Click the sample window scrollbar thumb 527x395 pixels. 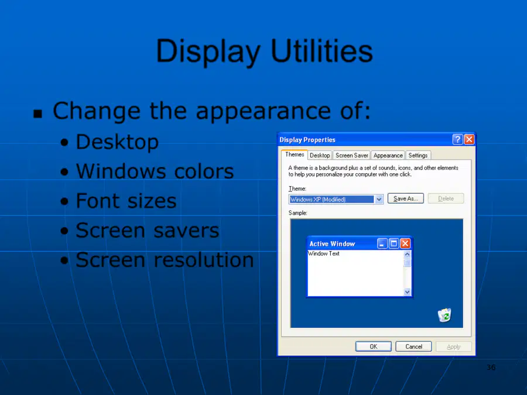(407, 263)
